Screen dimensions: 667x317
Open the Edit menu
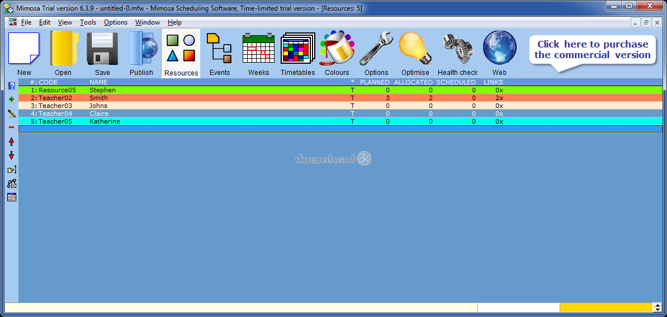point(45,22)
